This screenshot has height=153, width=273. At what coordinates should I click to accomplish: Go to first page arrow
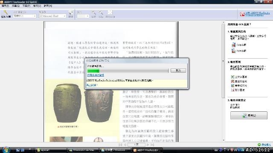[x=120, y=144]
